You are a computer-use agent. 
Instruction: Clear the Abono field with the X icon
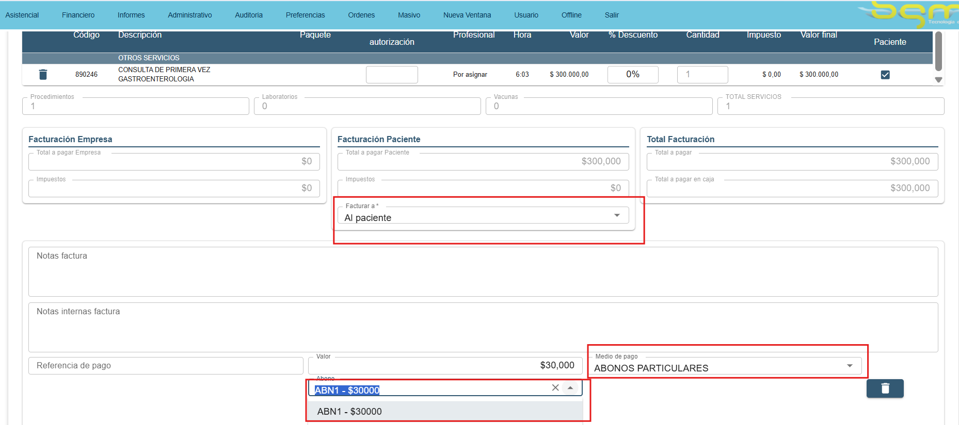pos(555,388)
